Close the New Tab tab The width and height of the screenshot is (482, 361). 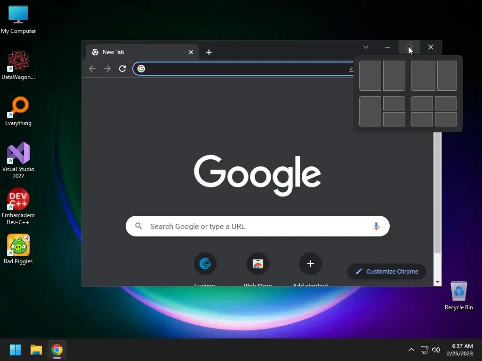click(x=191, y=52)
